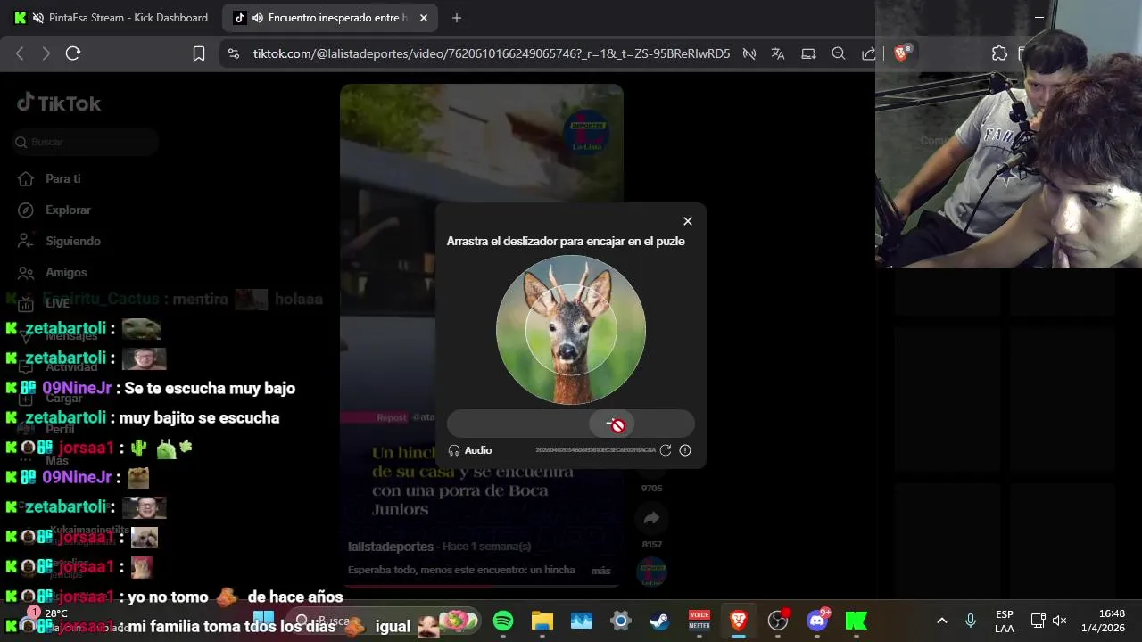This screenshot has height=642, width=1142.
Task: Click the deer puzzle image
Action: click(571, 330)
